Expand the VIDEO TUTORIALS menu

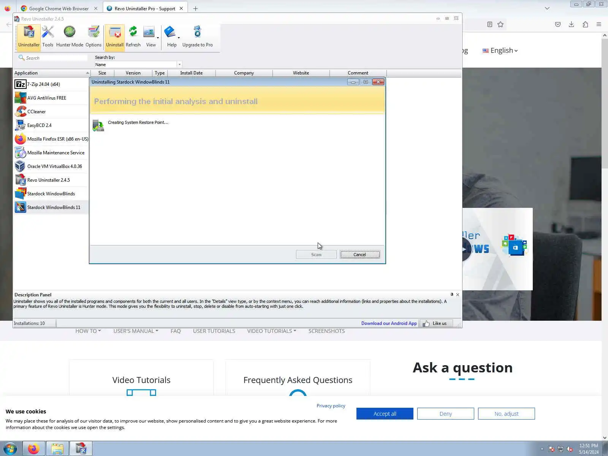click(x=272, y=331)
